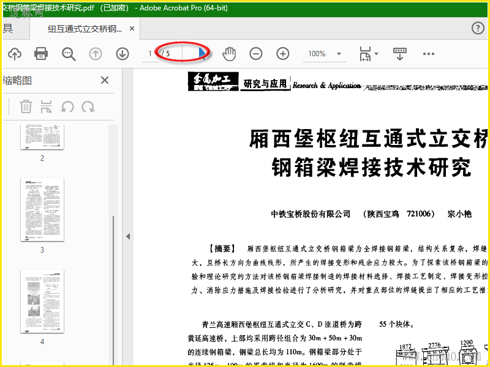Image resolution: width=490 pixels, height=367 pixels.
Task: Click the keyboard scrolling mode icon
Action: [400, 54]
